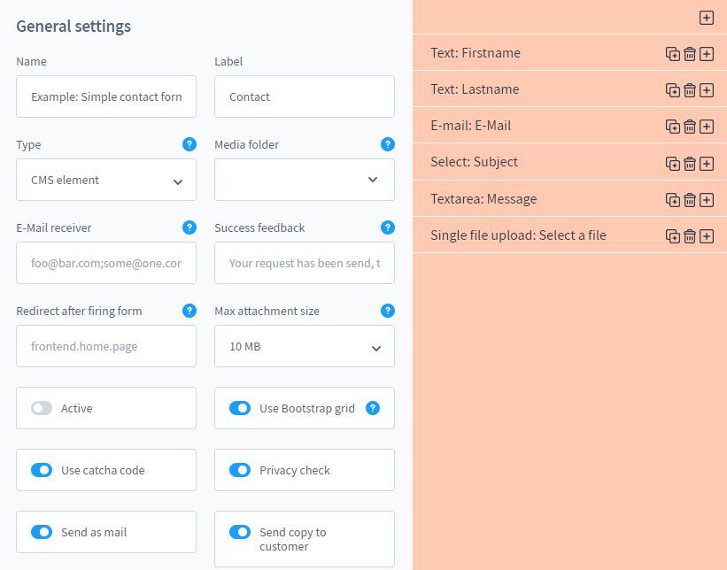Click the Name input field

click(106, 97)
